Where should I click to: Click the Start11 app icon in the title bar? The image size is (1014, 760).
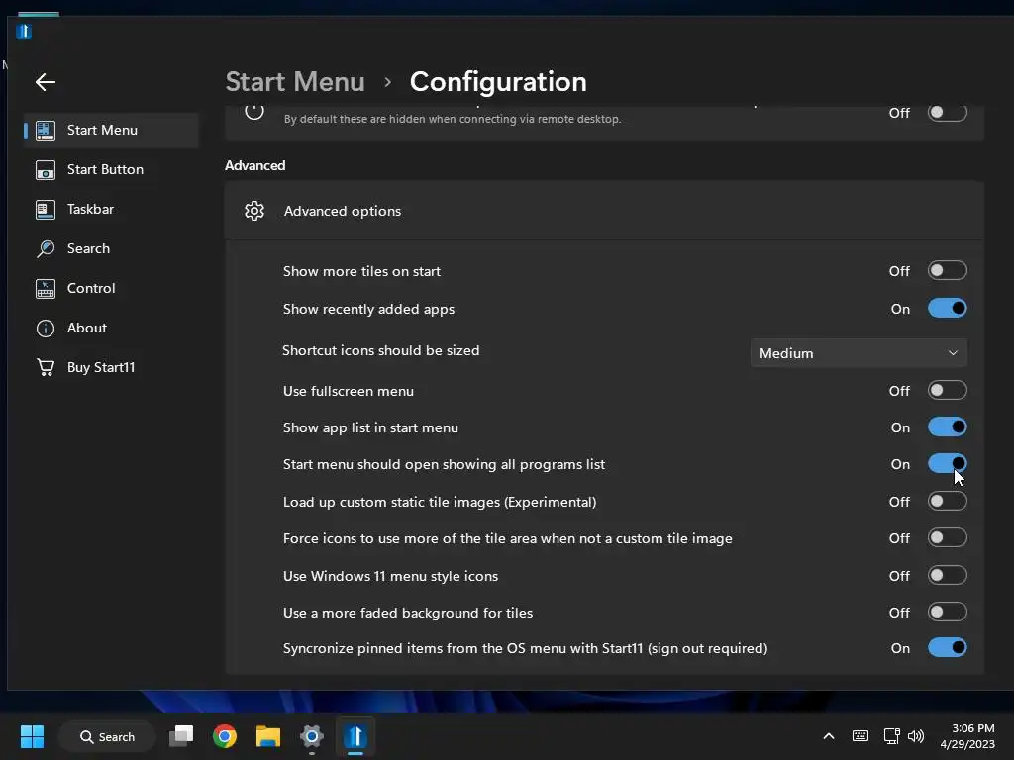click(24, 31)
